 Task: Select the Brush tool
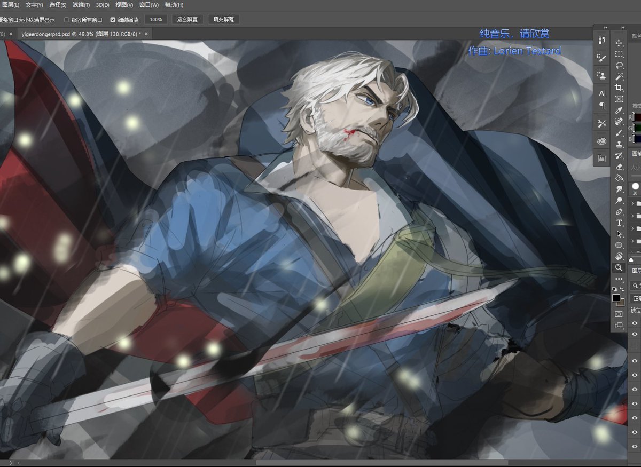click(x=619, y=133)
